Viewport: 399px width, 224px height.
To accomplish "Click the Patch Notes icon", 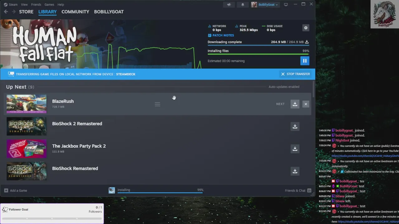I will tap(209, 35).
